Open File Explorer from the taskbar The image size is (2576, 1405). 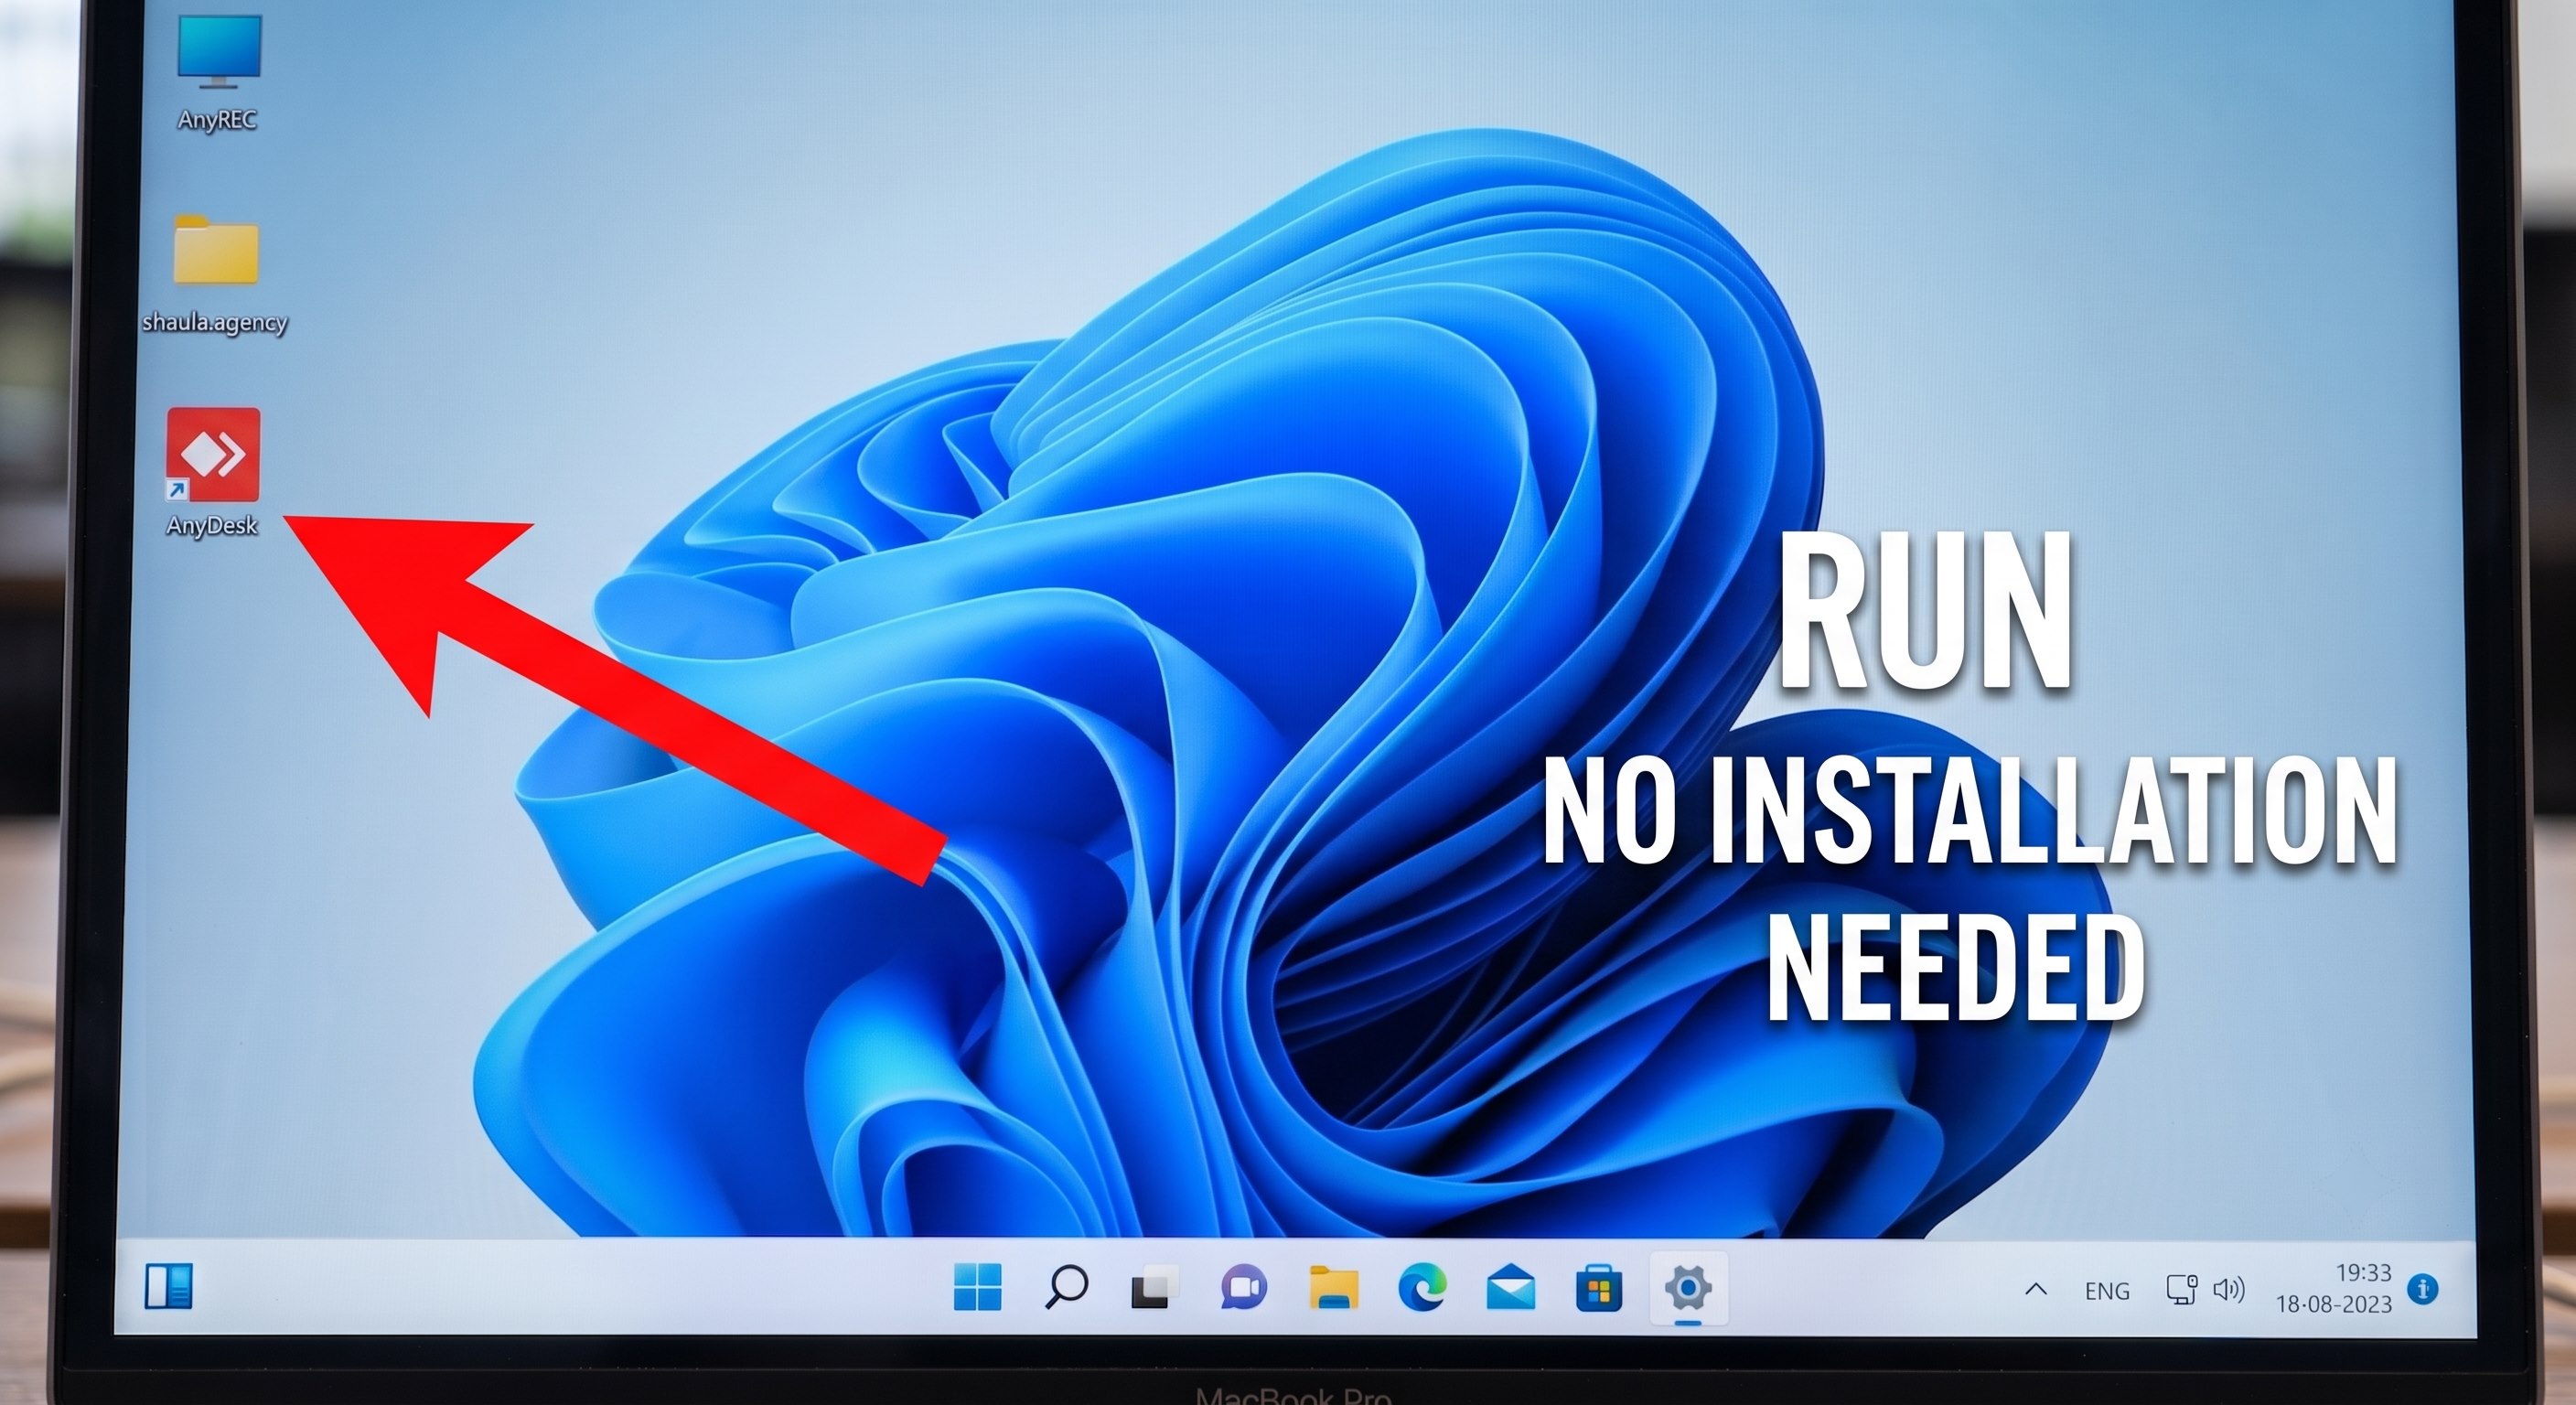click(x=1333, y=1287)
